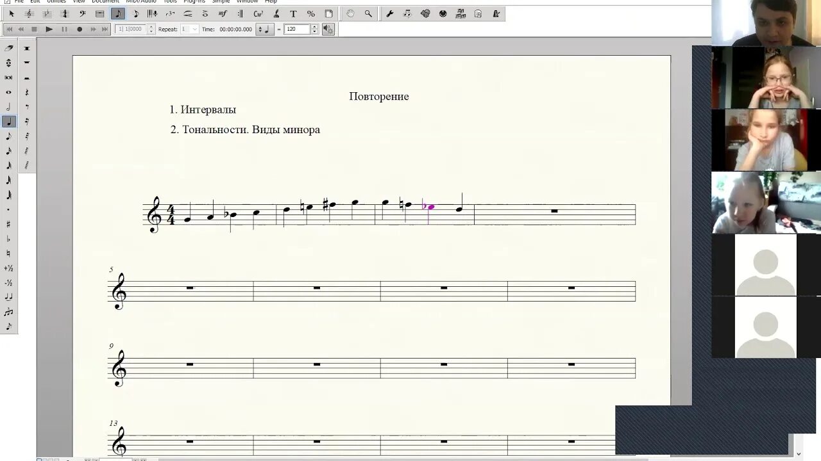Select the Staff tool
Viewport: 821px width, 461px height.
pos(29,13)
